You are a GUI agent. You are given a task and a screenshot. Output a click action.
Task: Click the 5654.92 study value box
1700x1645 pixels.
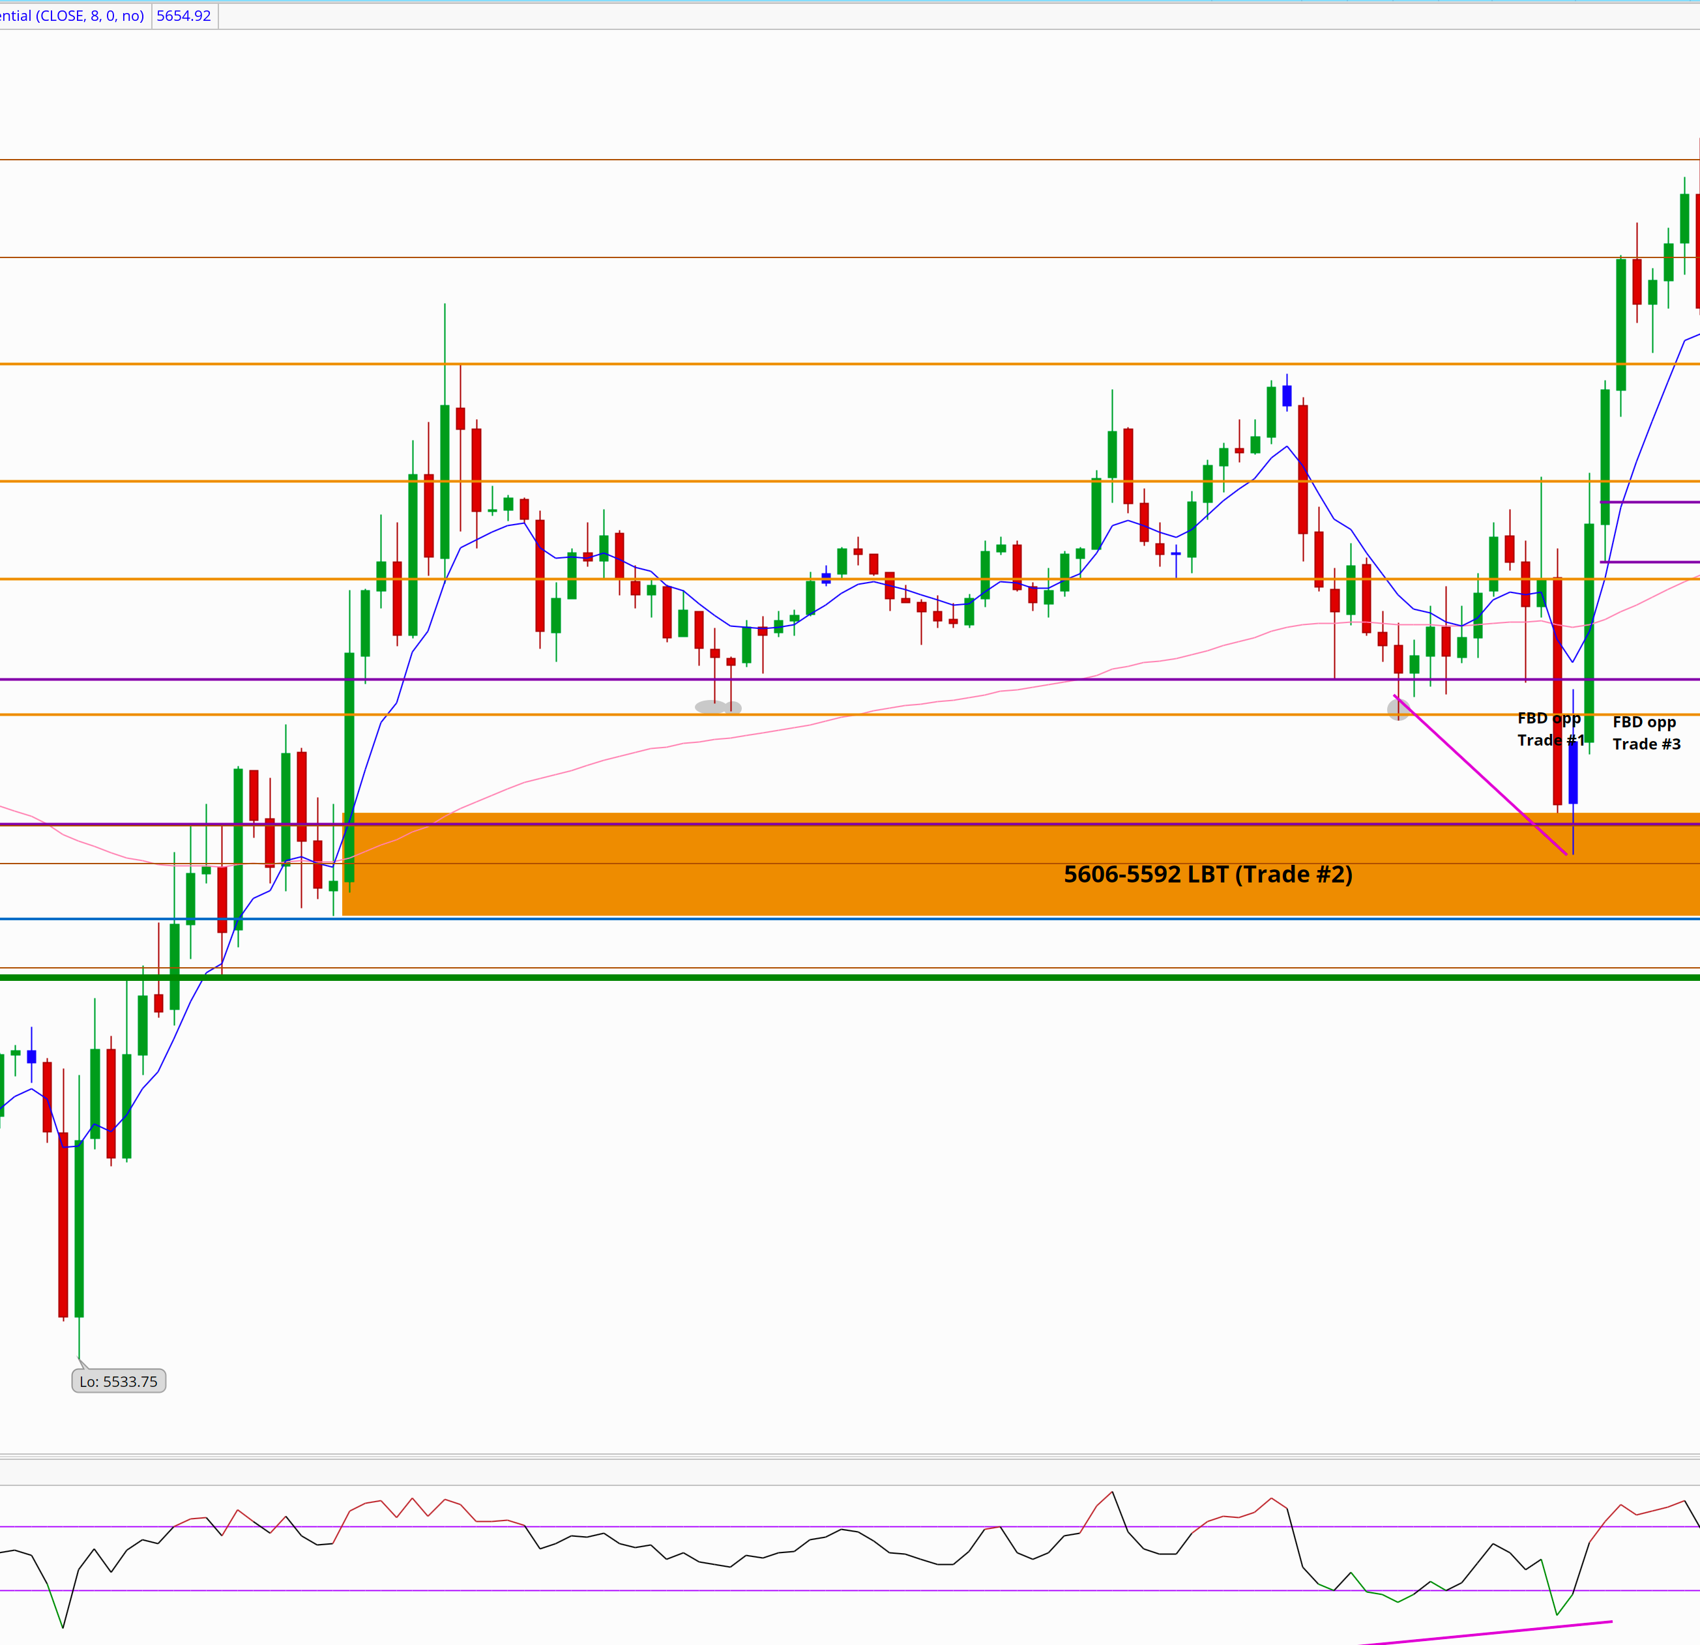(184, 16)
